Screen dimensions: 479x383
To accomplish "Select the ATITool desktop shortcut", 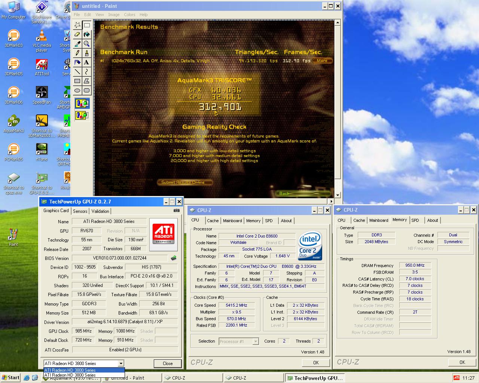I will coord(42,67).
